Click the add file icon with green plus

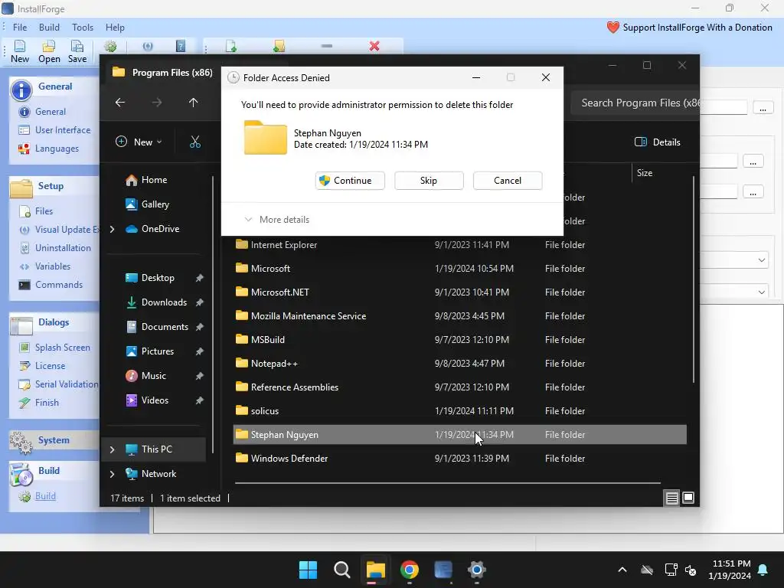(231, 47)
